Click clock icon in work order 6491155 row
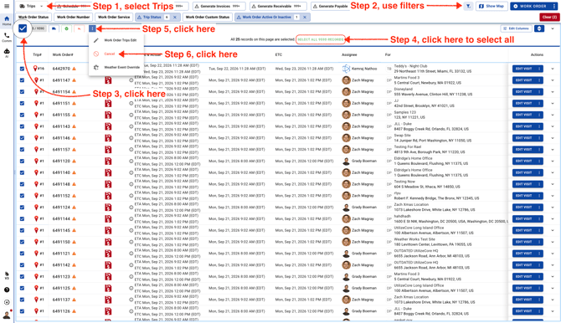The width and height of the screenshot is (561, 323). coord(131,115)
